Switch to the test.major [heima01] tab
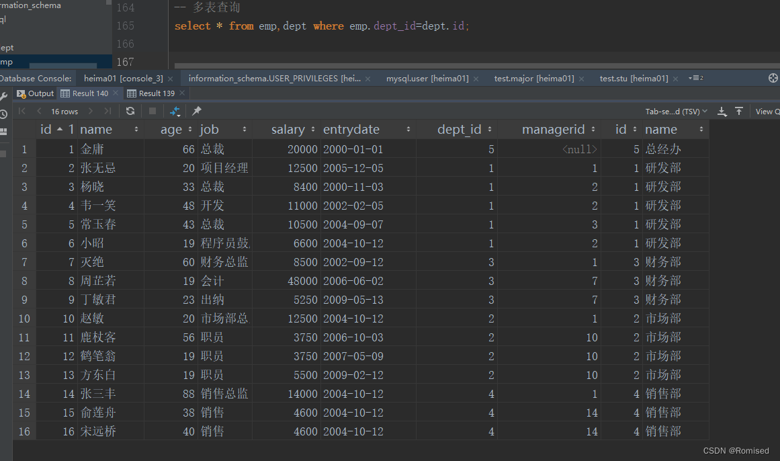 click(x=533, y=79)
